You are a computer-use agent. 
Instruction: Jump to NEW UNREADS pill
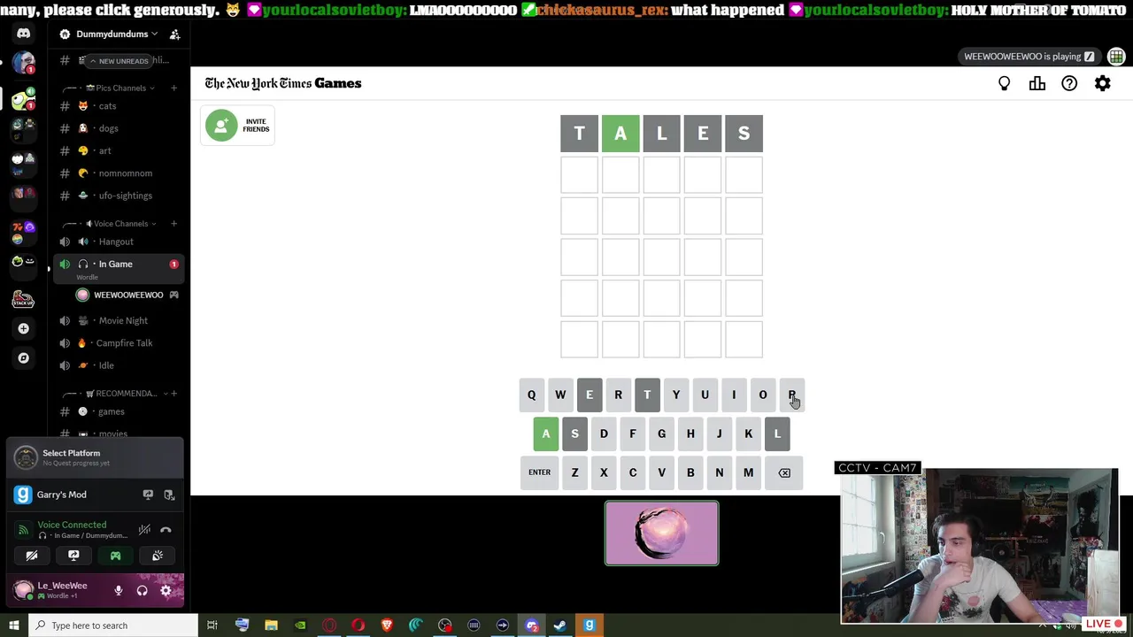coord(119,61)
